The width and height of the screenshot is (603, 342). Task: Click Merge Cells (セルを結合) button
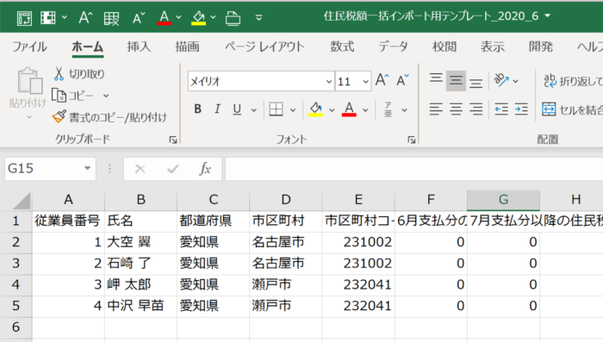572,109
